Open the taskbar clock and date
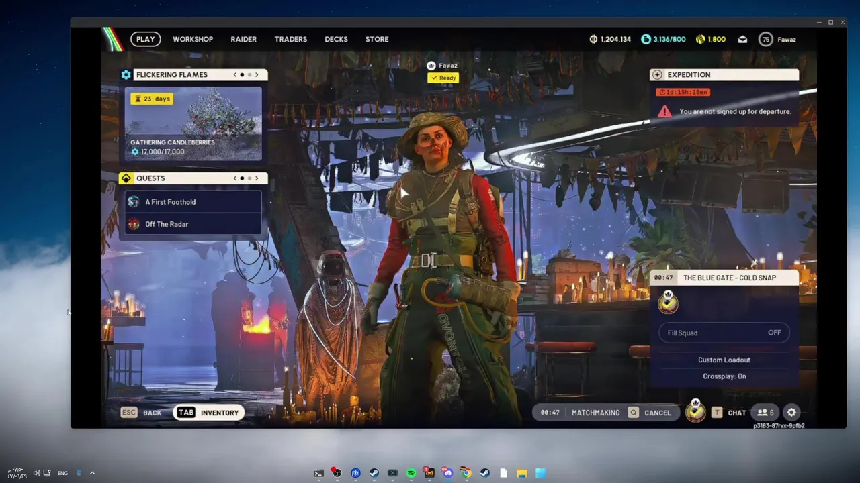 [x=16, y=473]
